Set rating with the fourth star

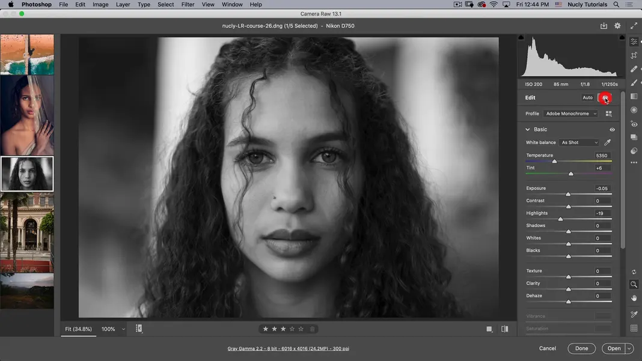pos(292,329)
